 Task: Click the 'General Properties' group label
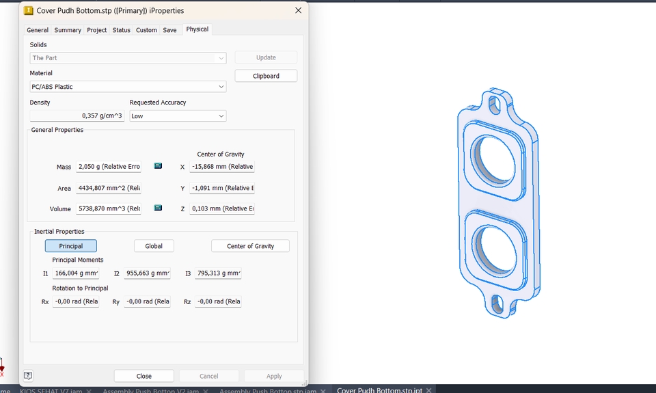pos(57,130)
